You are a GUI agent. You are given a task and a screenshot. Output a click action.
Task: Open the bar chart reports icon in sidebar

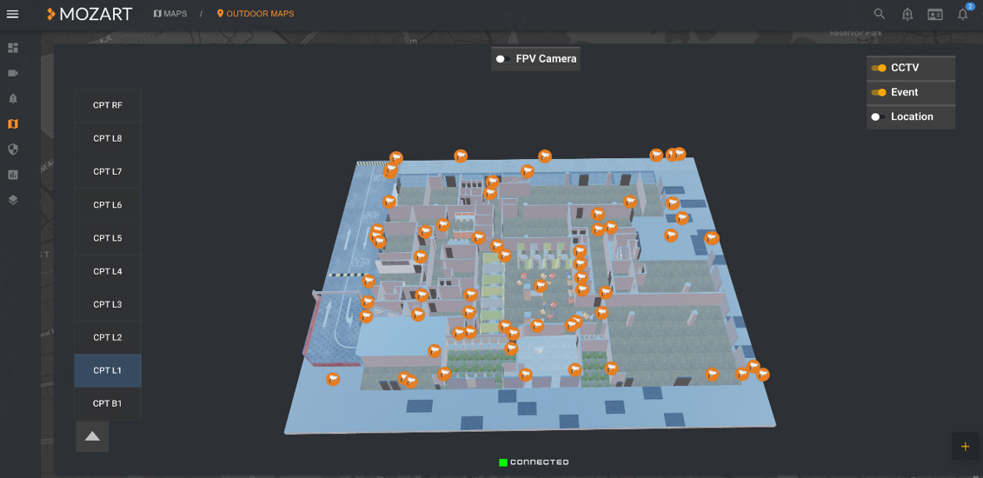[13, 175]
